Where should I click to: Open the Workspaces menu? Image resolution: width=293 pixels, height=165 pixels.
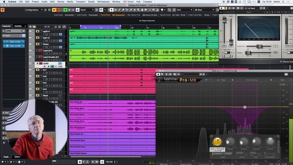[x=103, y=2]
